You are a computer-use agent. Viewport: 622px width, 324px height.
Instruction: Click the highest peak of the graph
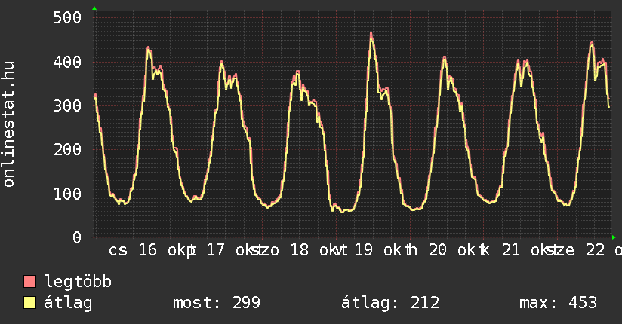coord(371,34)
